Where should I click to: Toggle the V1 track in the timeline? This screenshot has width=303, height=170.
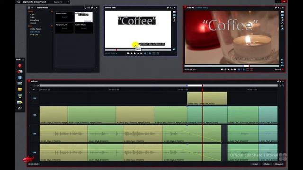point(35,98)
